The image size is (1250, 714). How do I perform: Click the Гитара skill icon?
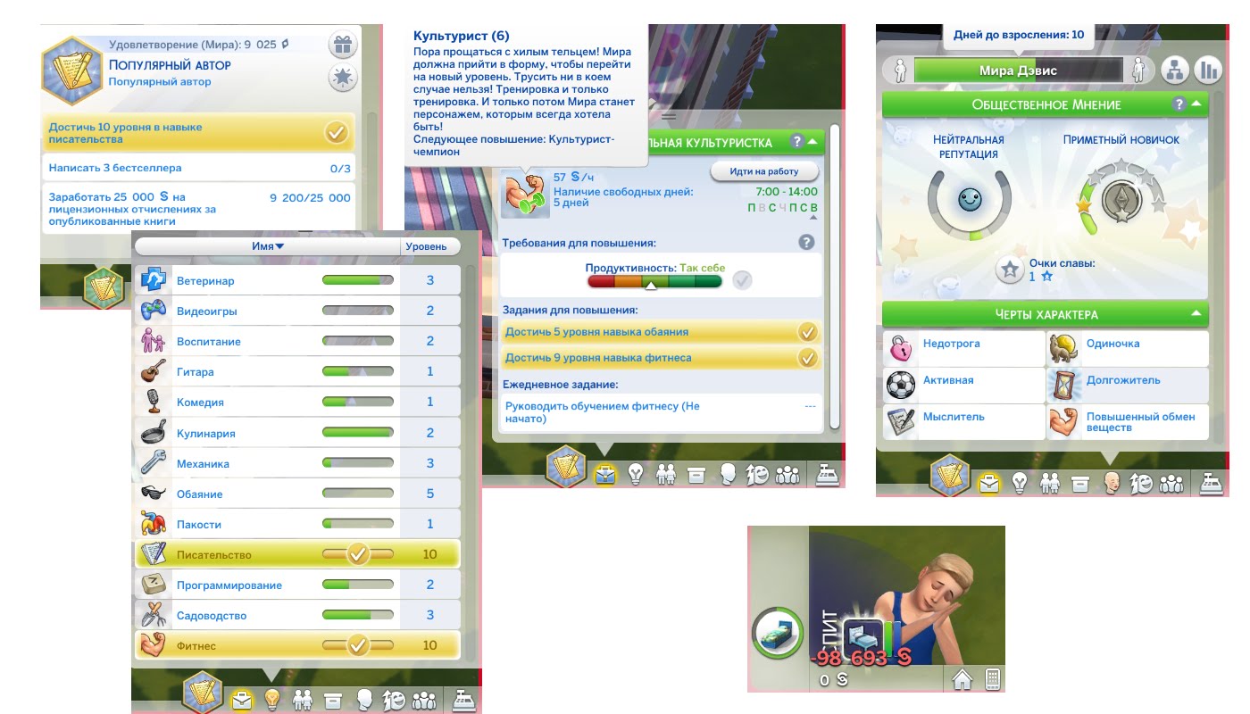(154, 371)
